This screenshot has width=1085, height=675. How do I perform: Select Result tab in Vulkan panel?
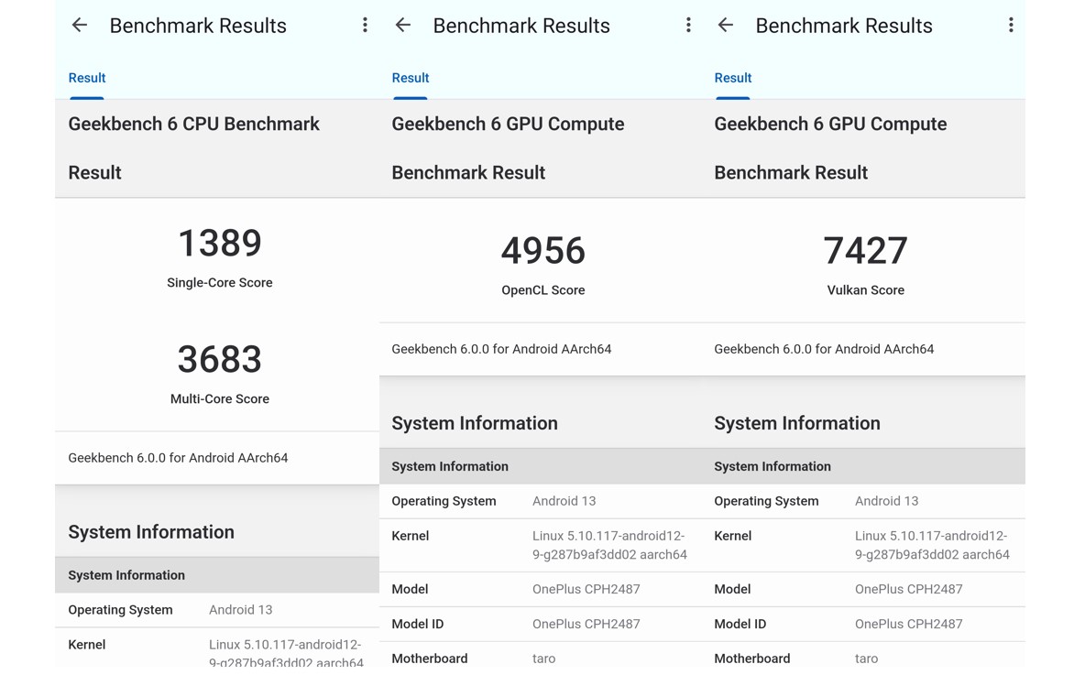(733, 78)
